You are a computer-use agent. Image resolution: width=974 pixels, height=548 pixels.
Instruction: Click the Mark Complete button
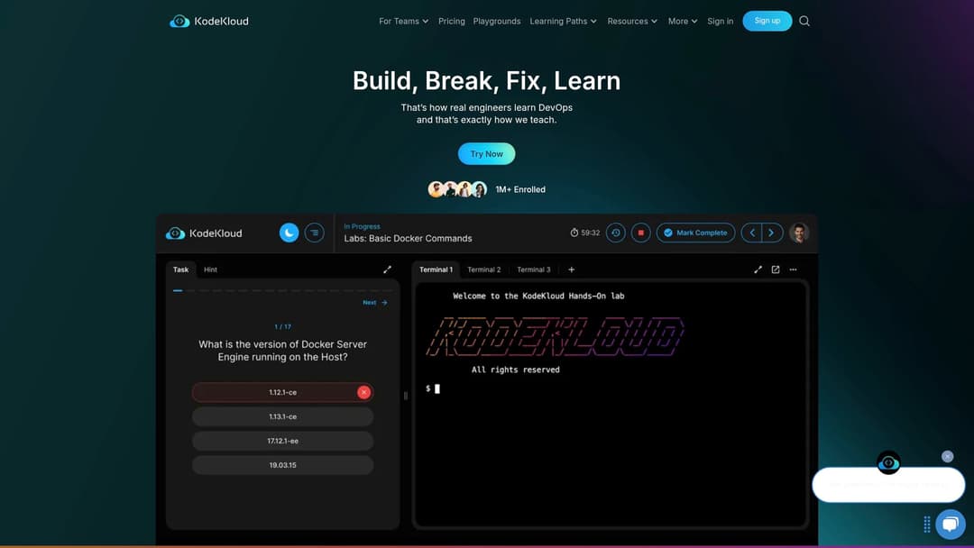coord(695,233)
